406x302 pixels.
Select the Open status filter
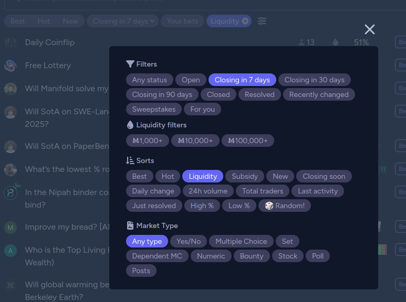click(191, 80)
